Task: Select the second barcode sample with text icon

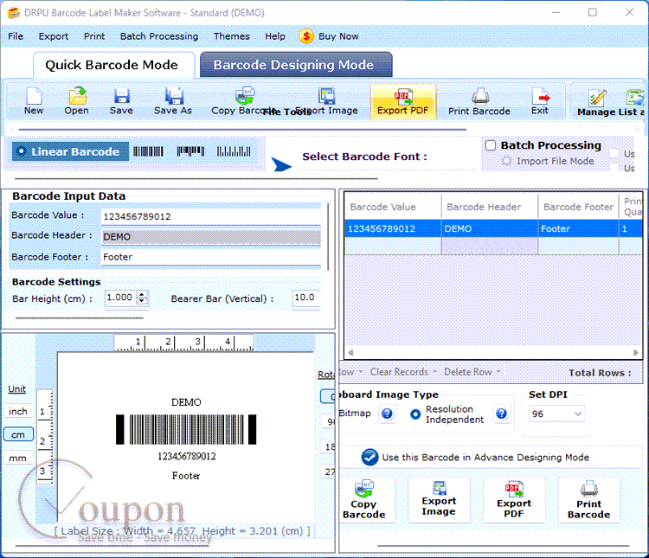Action: pyautogui.click(x=191, y=151)
